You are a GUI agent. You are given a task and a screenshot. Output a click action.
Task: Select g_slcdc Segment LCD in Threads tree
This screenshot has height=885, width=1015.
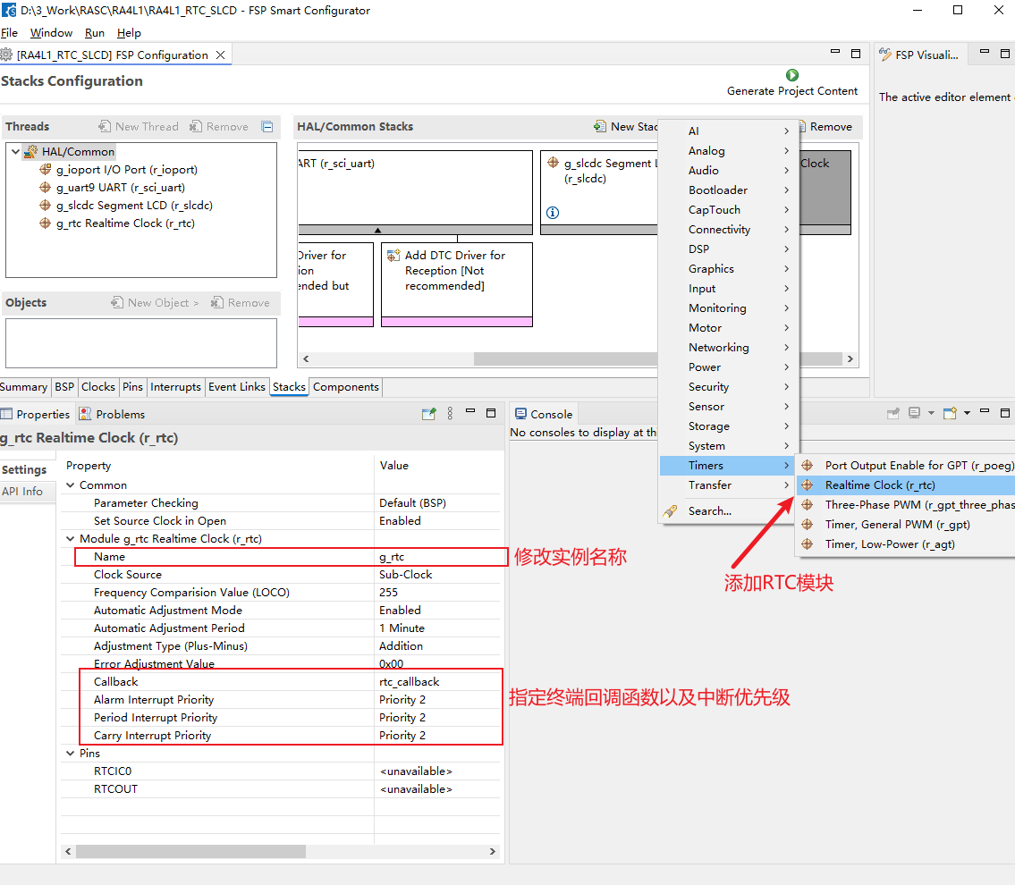click(134, 205)
